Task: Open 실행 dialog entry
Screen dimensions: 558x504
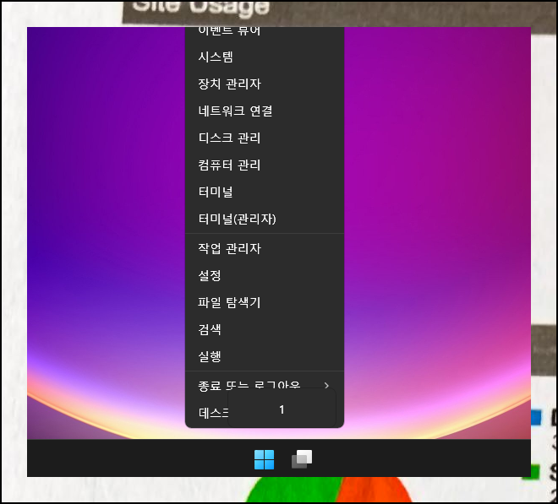Action: 265,356
